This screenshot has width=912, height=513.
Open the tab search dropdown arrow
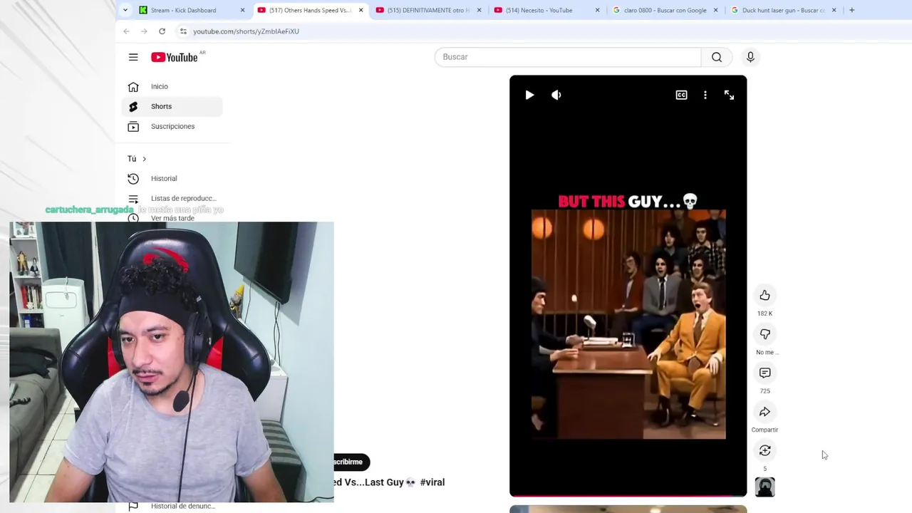pos(125,10)
